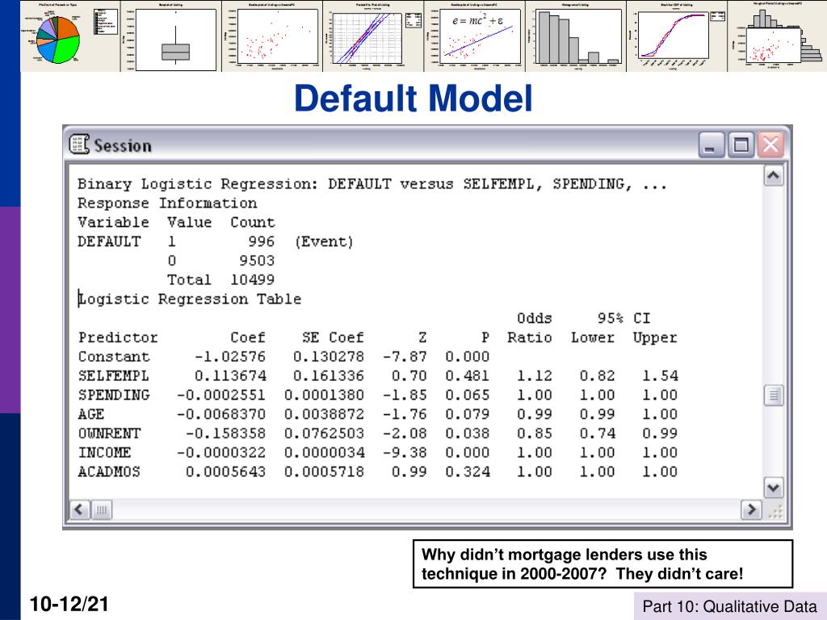Click the horizontal scrollbar left arrow
This screenshot has height=620, width=827.
coord(80,510)
